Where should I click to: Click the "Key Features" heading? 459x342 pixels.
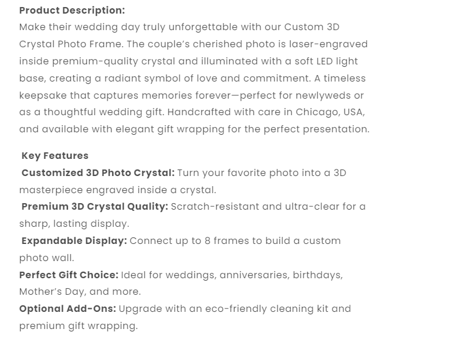tap(55, 156)
